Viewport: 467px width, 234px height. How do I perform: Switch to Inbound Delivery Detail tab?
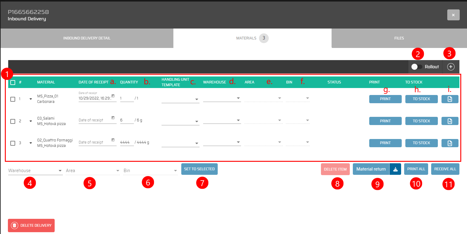coord(87,38)
